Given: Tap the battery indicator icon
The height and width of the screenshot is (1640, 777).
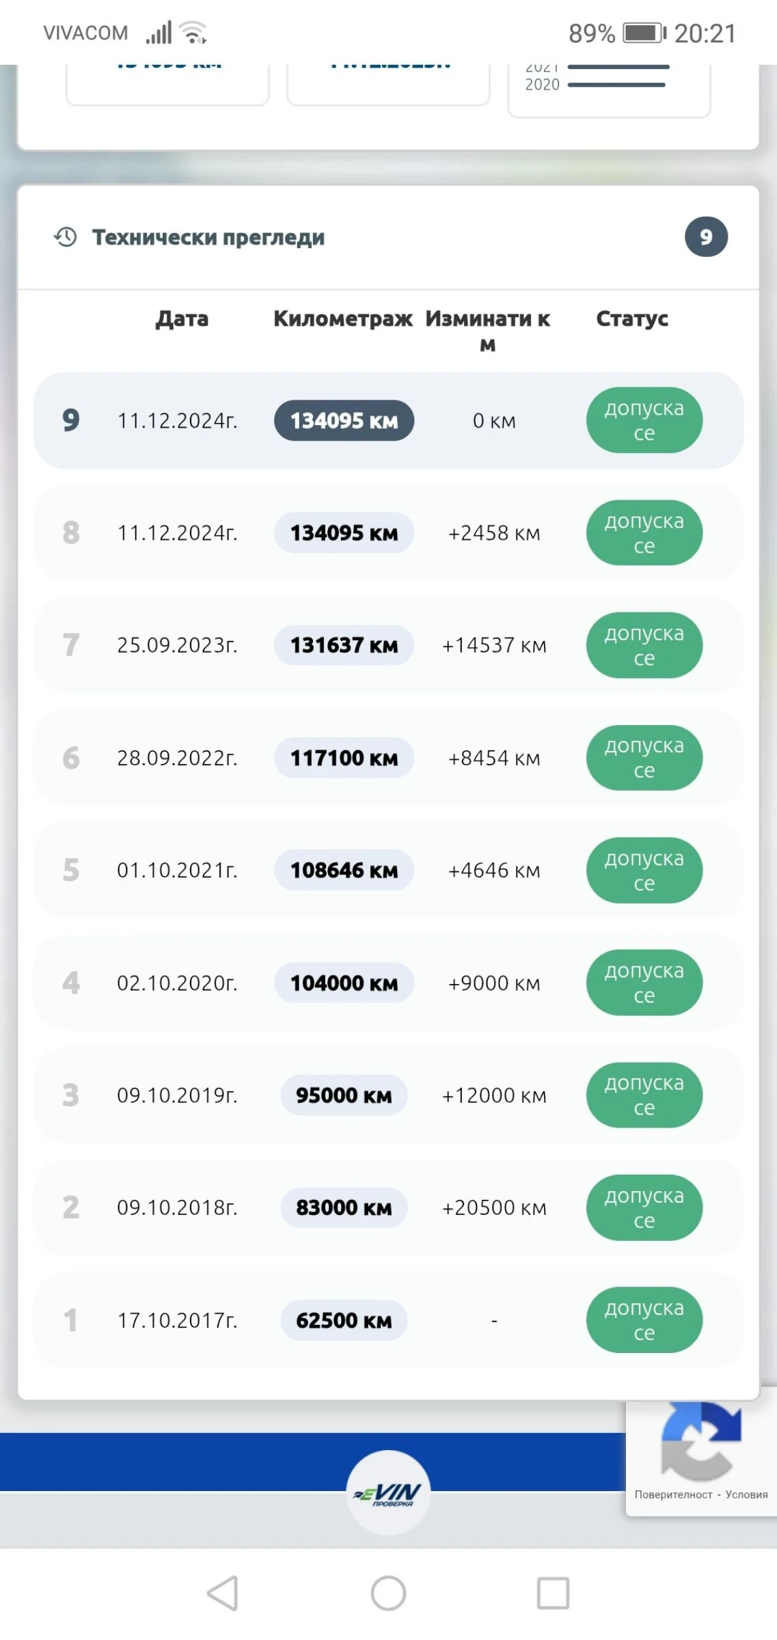Looking at the screenshot, I should click(x=644, y=33).
